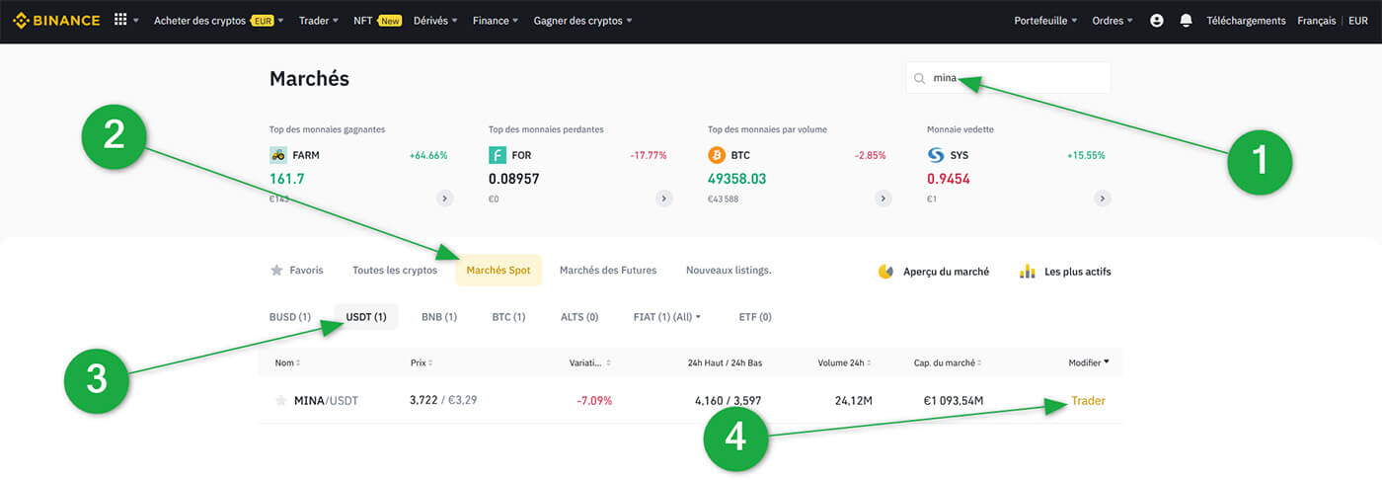Open the apps grid menu icon
The image size is (1382, 480).
tap(120, 20)
